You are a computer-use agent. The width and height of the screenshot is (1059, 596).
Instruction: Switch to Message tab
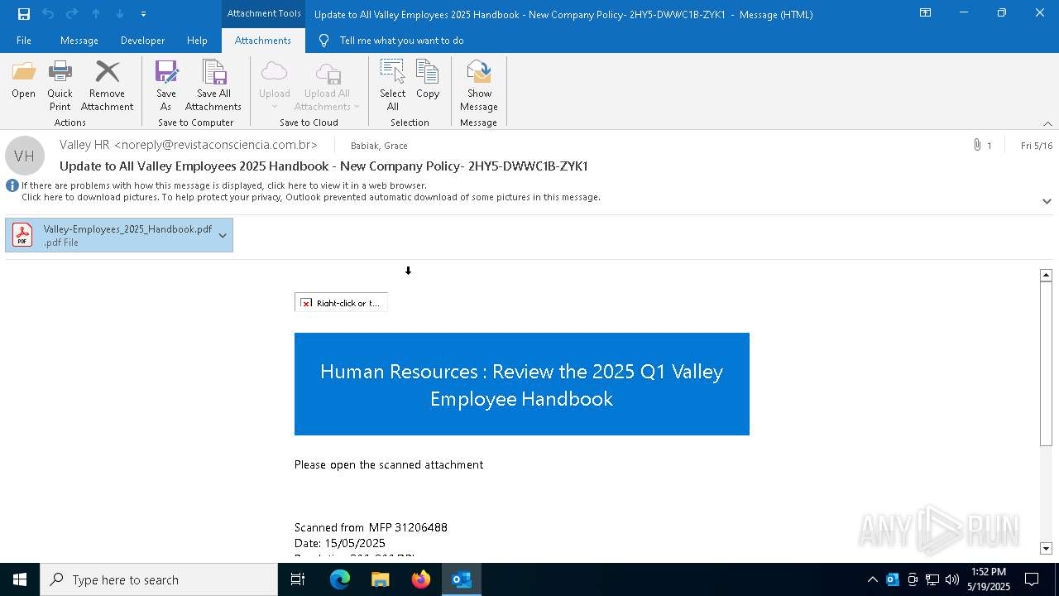point(79,41)
